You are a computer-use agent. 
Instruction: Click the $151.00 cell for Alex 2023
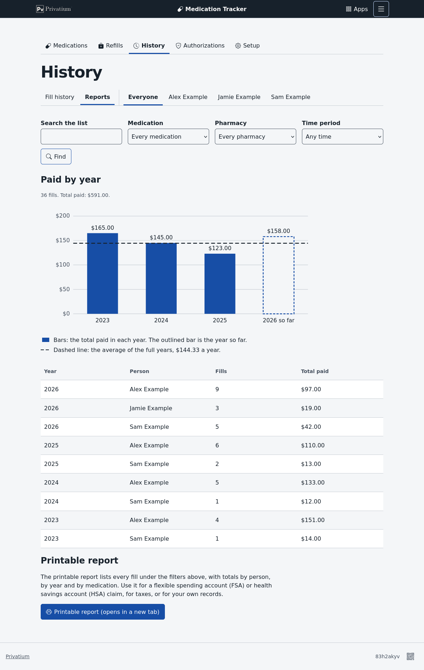point(313,520)
